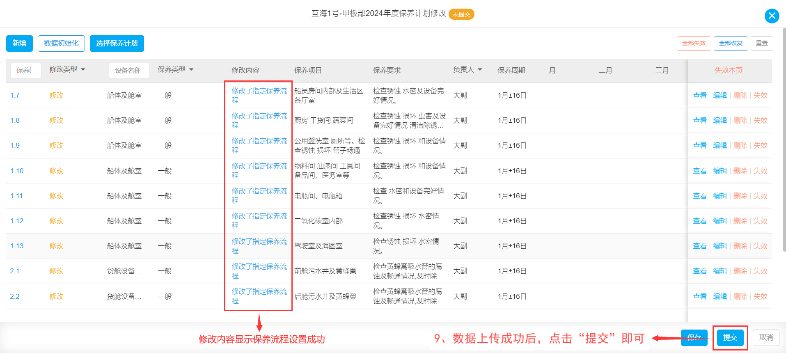Click 编辑 for row 1.8

720,120
